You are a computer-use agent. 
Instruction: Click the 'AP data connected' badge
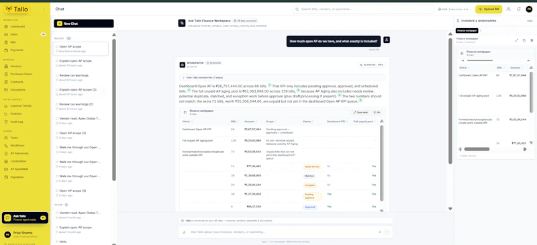pos(245,21)
